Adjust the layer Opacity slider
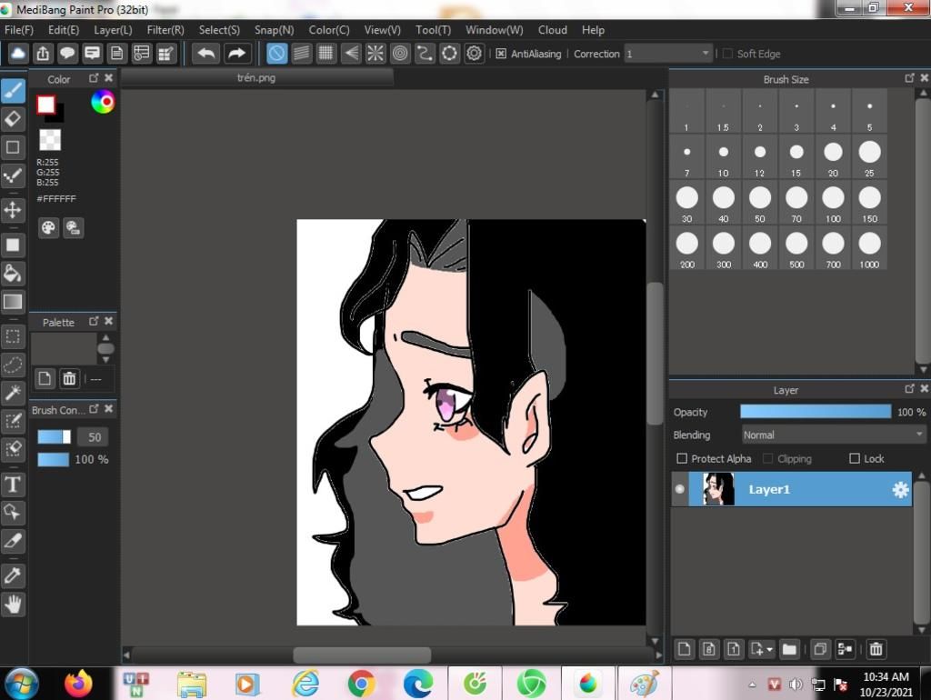Screen dimensions: 931x700 tap(816, 412)
